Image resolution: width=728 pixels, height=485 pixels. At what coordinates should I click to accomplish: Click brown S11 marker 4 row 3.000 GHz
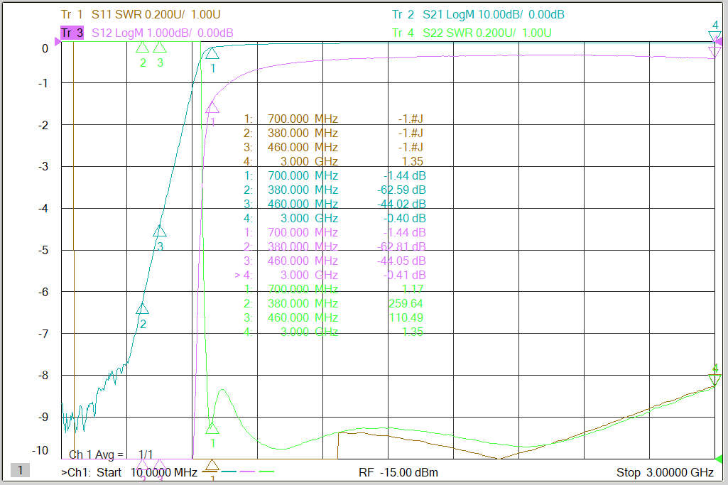[x=334, y=161]
